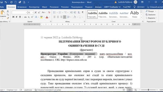Redo with the repeat arrow icon
163x92 pixels.
[x=11, y=2]
